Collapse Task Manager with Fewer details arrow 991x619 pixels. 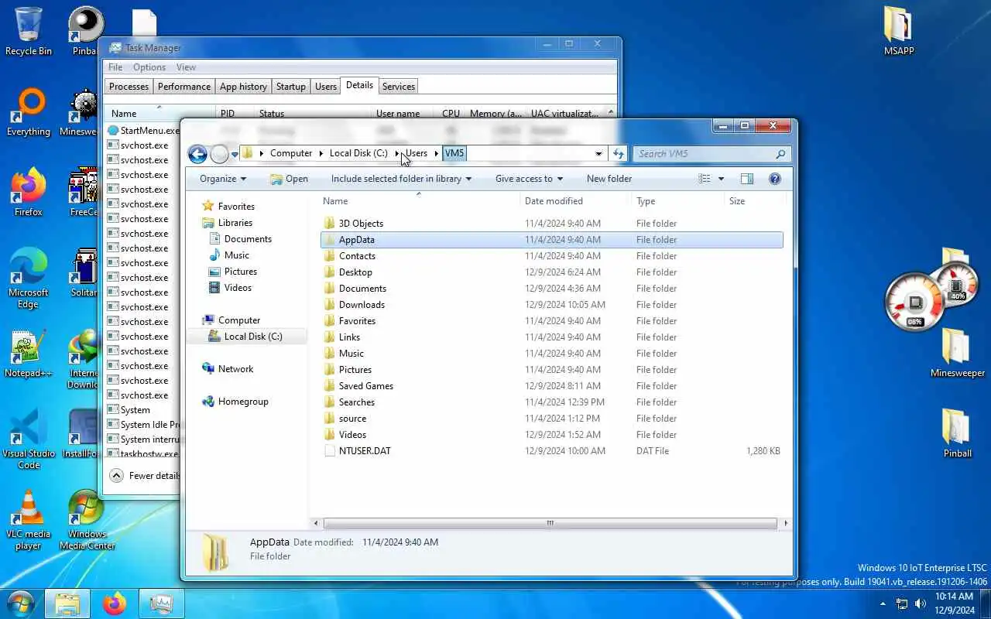tap(116, 476)
